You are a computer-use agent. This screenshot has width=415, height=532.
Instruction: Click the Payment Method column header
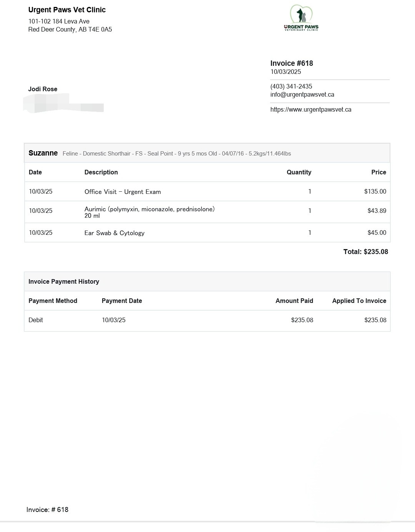[x=53, y=301]
